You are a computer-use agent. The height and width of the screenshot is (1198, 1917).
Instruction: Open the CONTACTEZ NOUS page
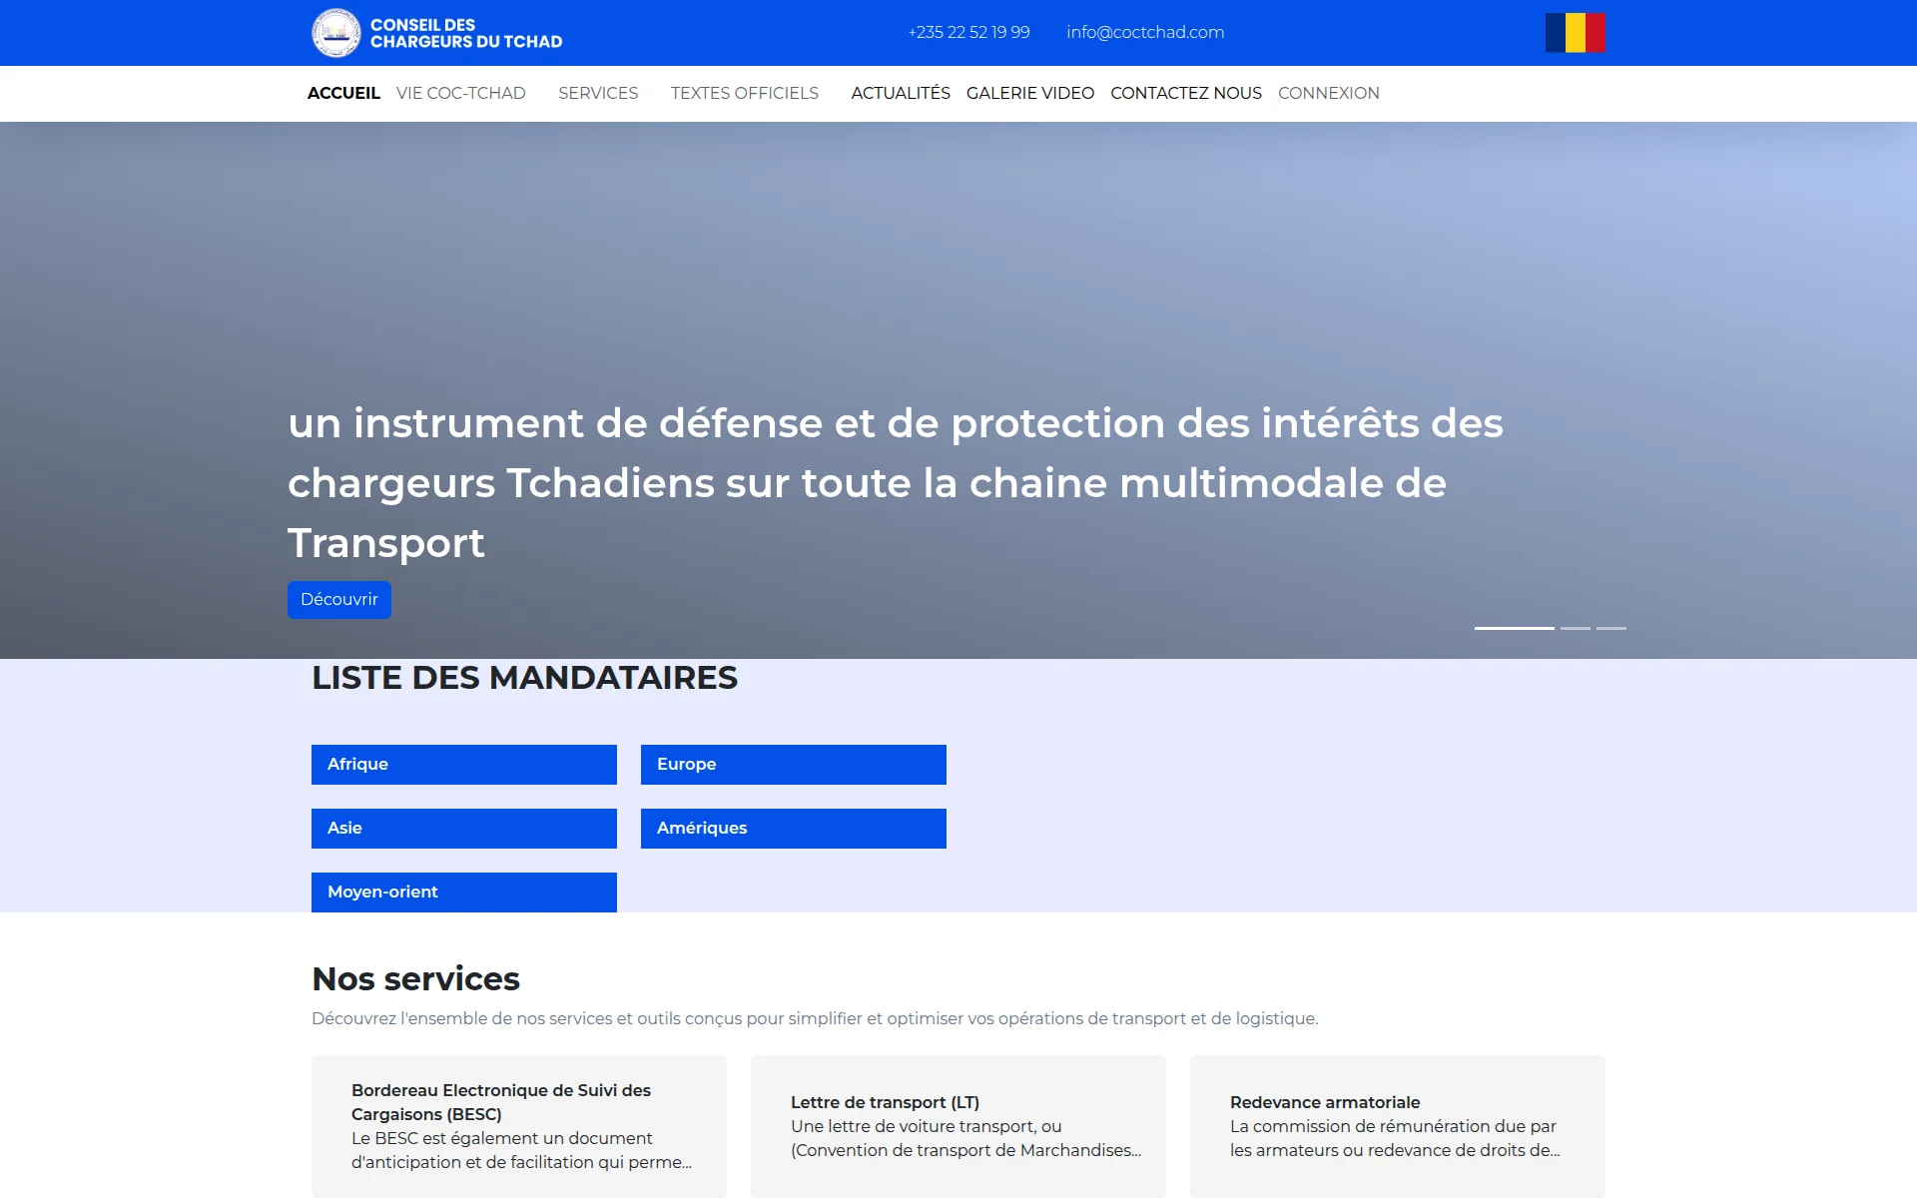tap(1186, 93)
